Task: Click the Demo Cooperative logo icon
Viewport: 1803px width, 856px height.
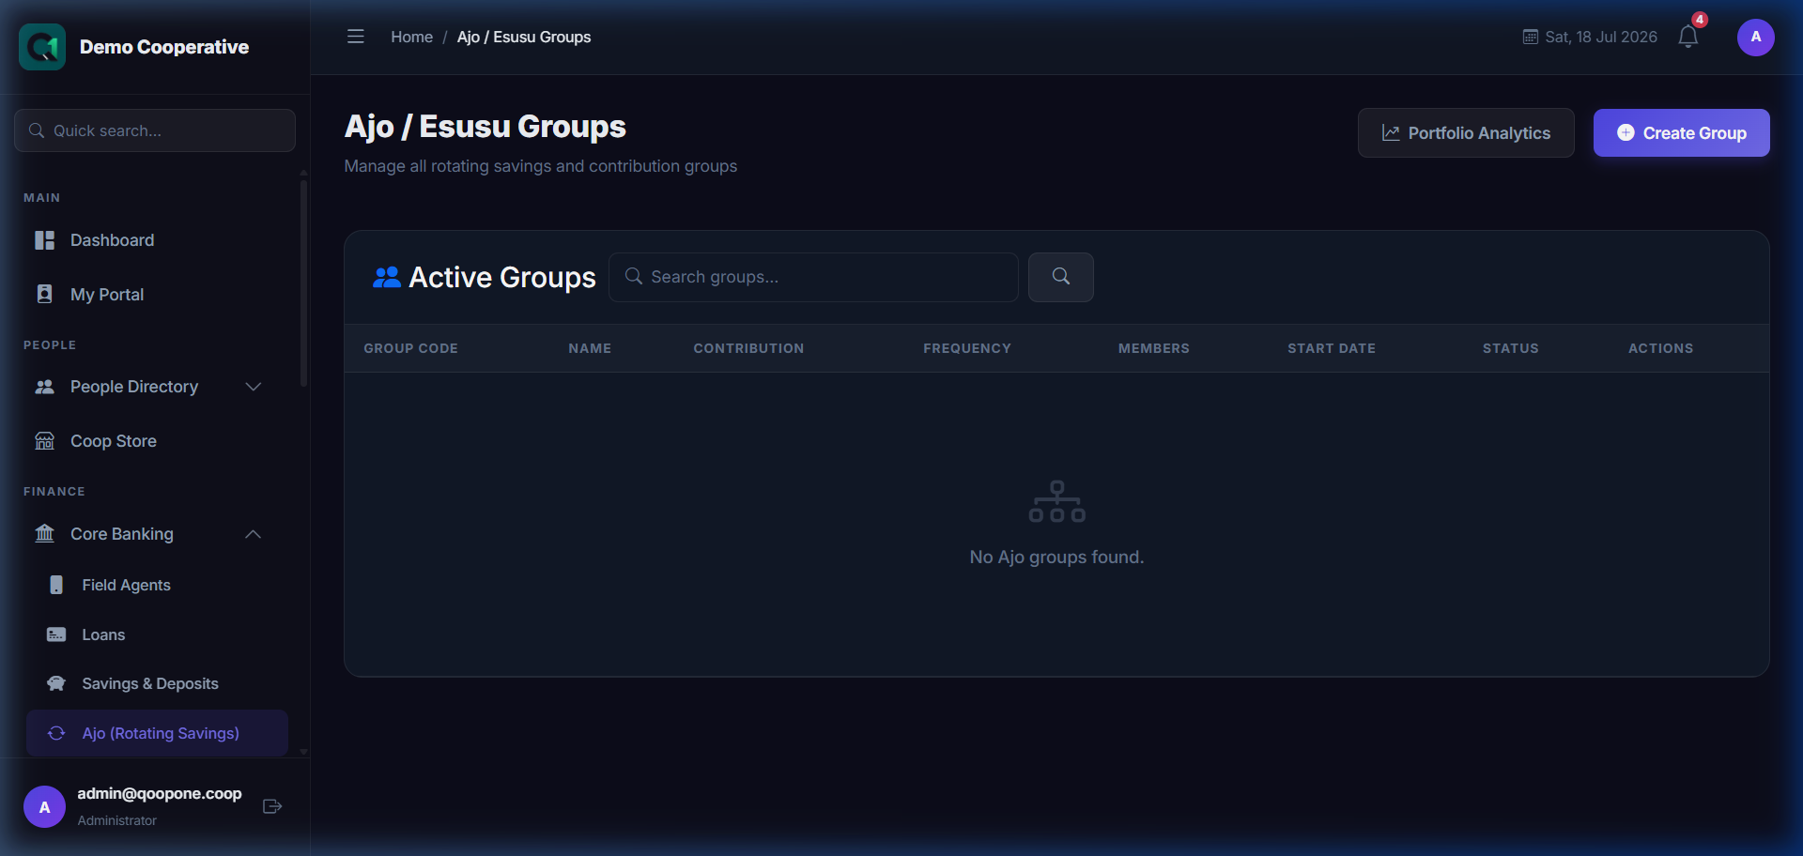Action: pos(42,47)
